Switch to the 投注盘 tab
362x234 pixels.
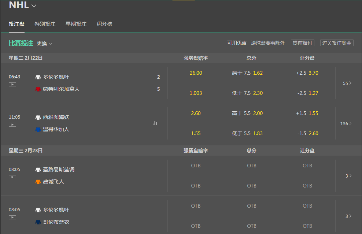click(16, 24)
